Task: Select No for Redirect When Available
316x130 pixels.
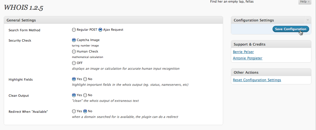Action: [85, 111]
